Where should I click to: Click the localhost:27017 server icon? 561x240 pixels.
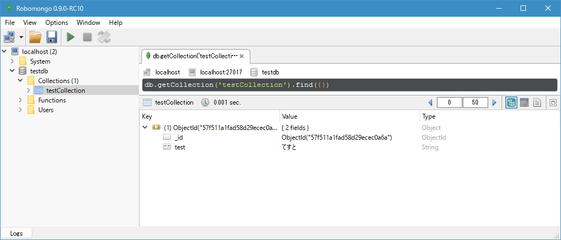tap(193, 72)
